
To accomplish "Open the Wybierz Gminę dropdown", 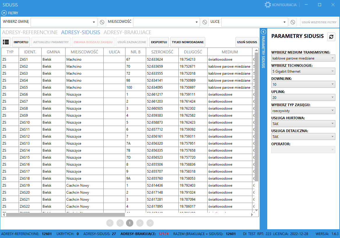I will 64,22.
